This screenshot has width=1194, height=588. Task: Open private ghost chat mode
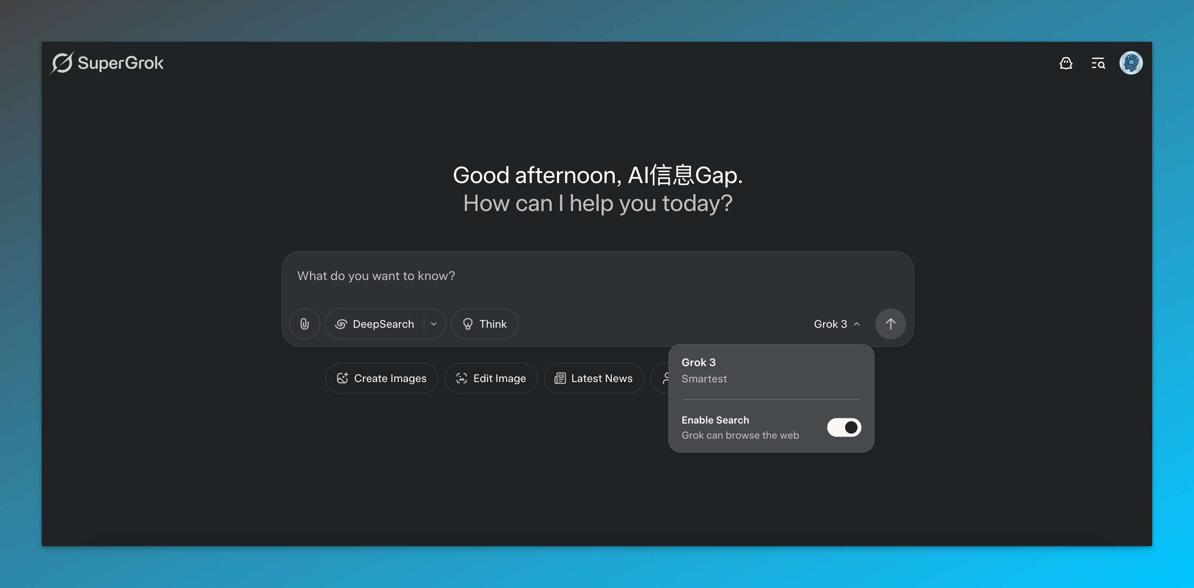pyautogui.click(x=1066, y=63)
